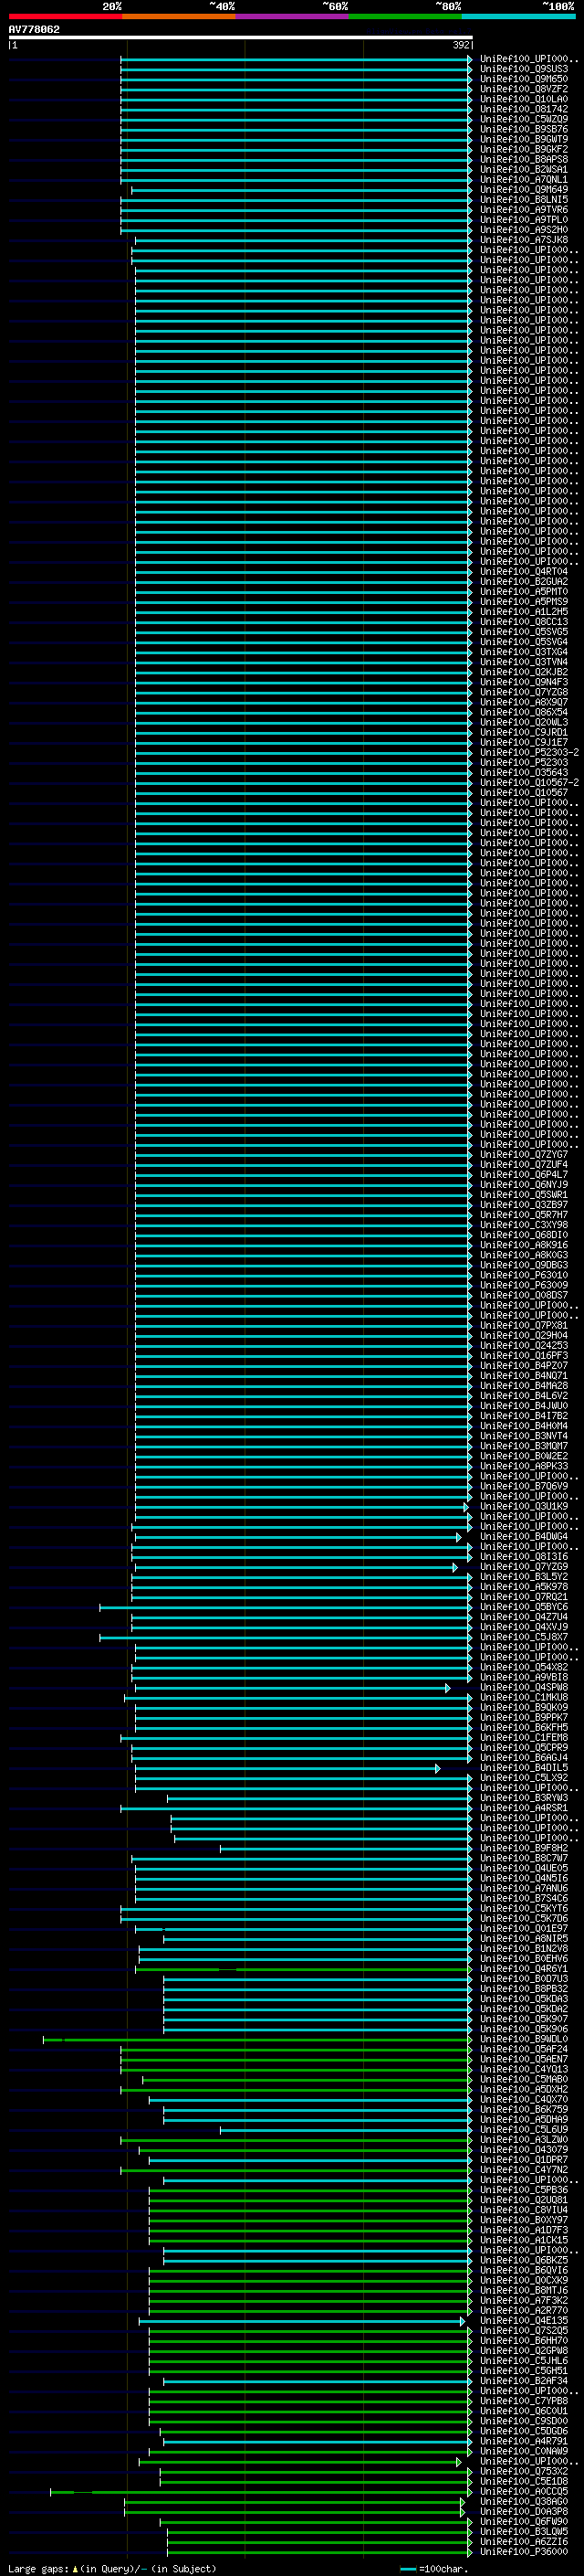Open hit UniRef100_O43079

(x=524, y=2150)
